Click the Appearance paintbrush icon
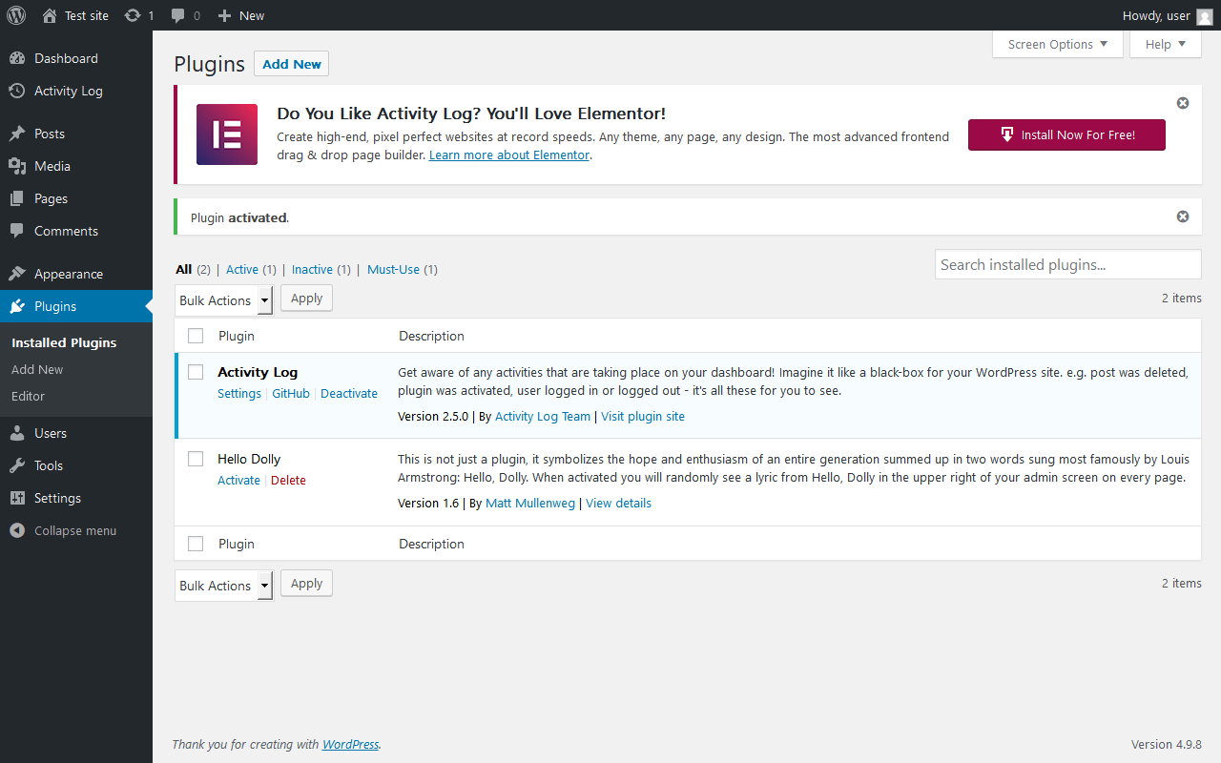1221x763 pixels. coord(17,274)
